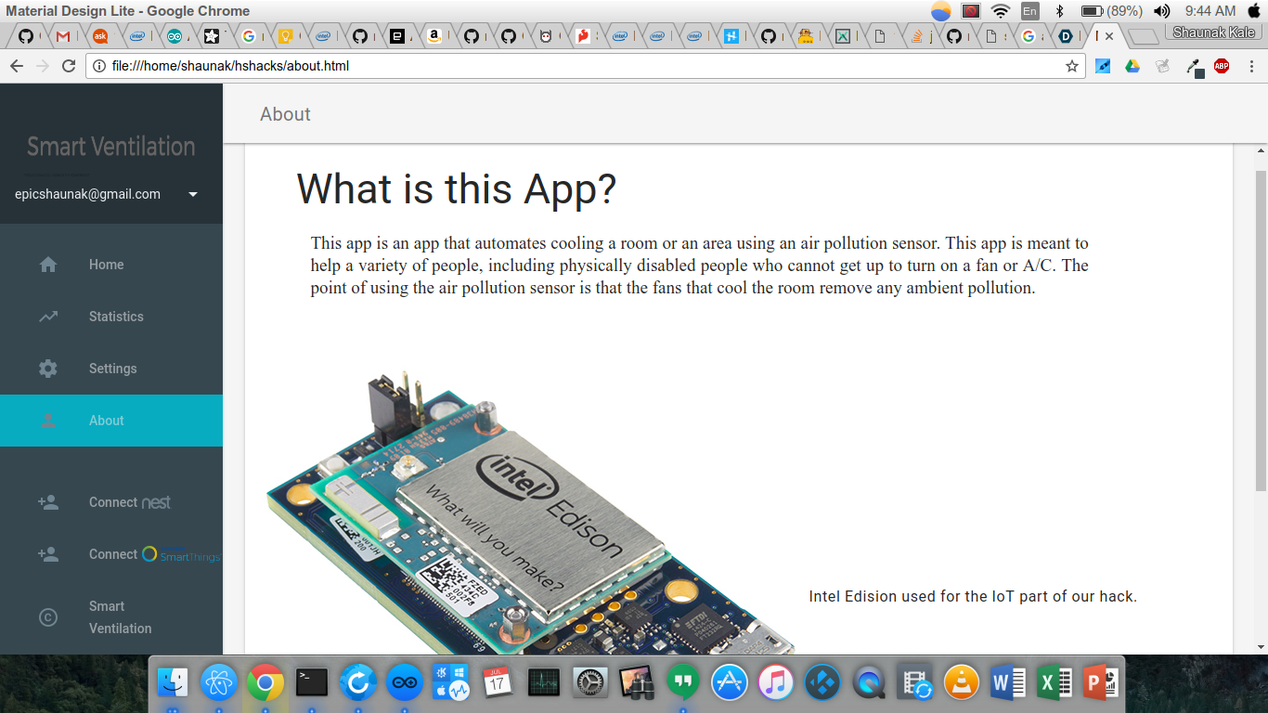Switch to the Gmail browser tab

coord(63,37)
